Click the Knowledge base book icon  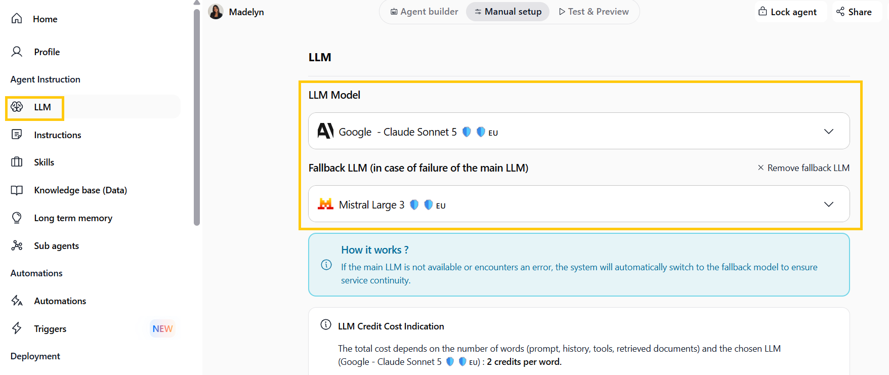pyautogui.click(x=17, y=190)
